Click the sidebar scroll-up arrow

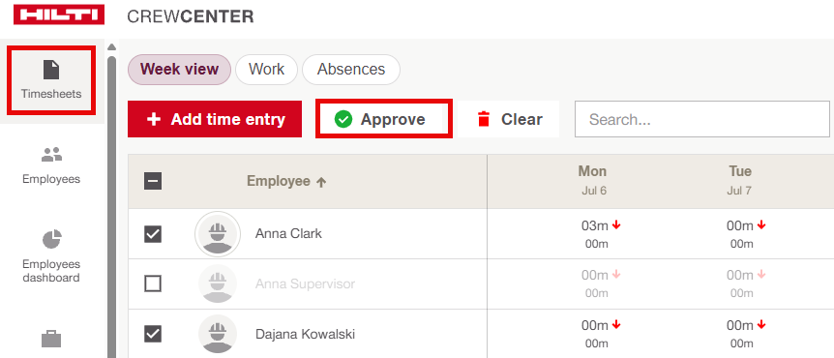111,47
